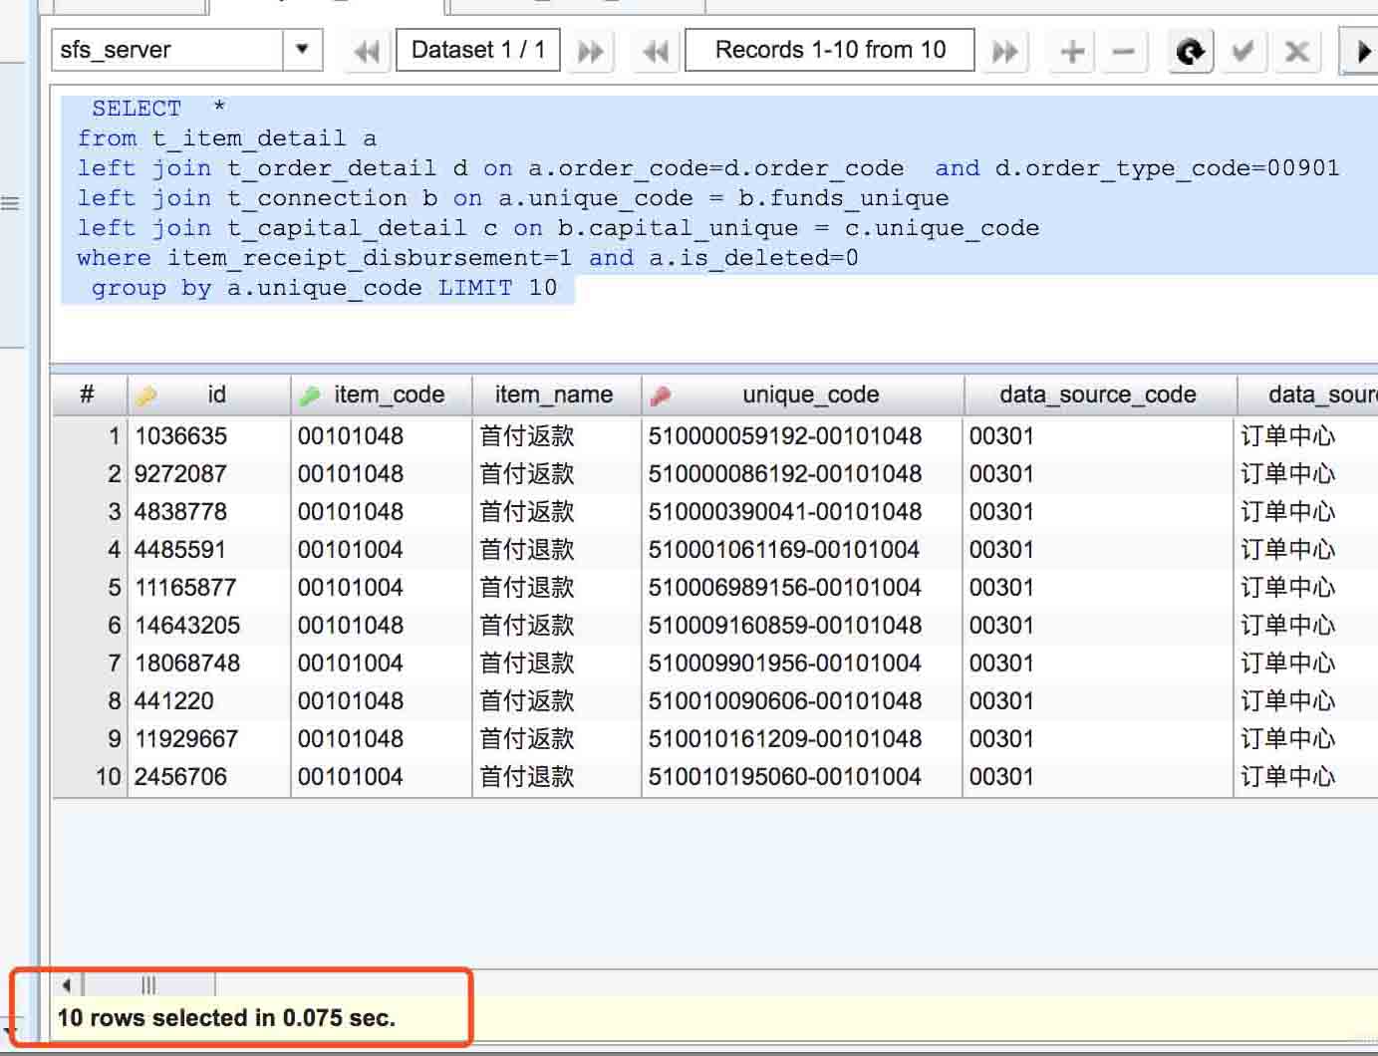Click the Records 1-10 from 10 field
This screenshot has width=1378, height=1056.
pos(830,50)
